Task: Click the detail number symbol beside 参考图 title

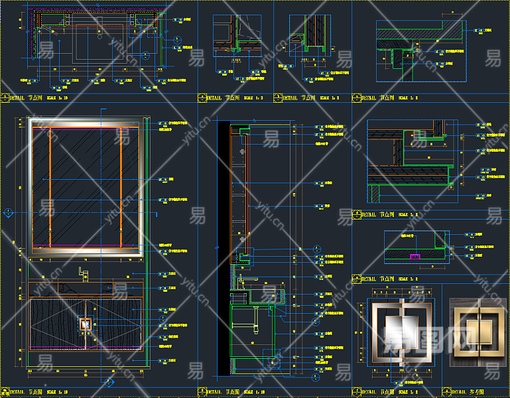Action: (x=446, y=392)
